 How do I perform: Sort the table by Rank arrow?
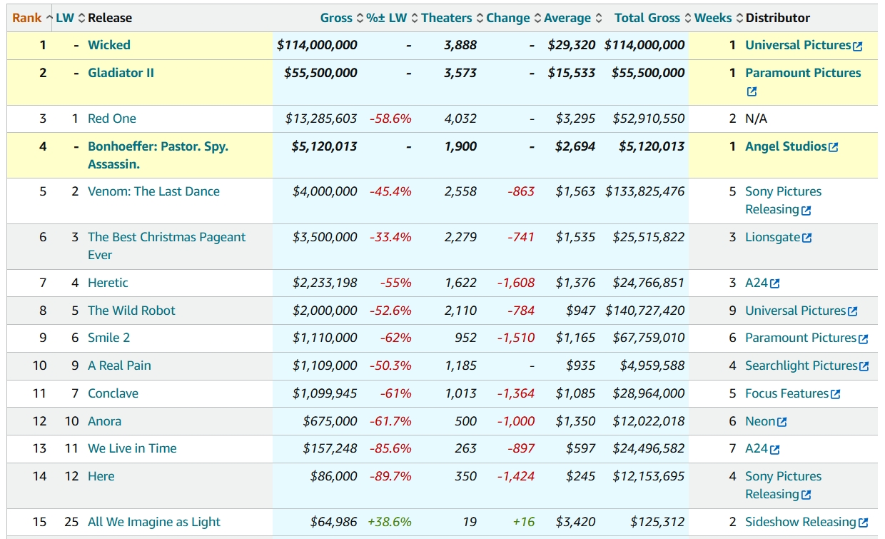pyautogui.click(x=49, y=18)
